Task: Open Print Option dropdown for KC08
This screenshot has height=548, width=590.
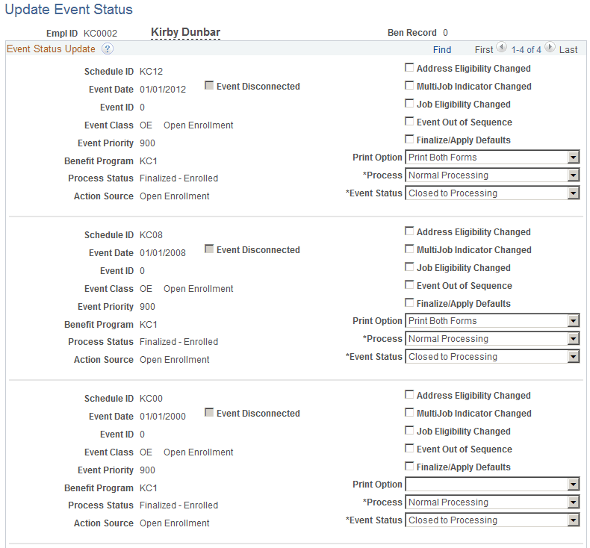Action: 492,321
